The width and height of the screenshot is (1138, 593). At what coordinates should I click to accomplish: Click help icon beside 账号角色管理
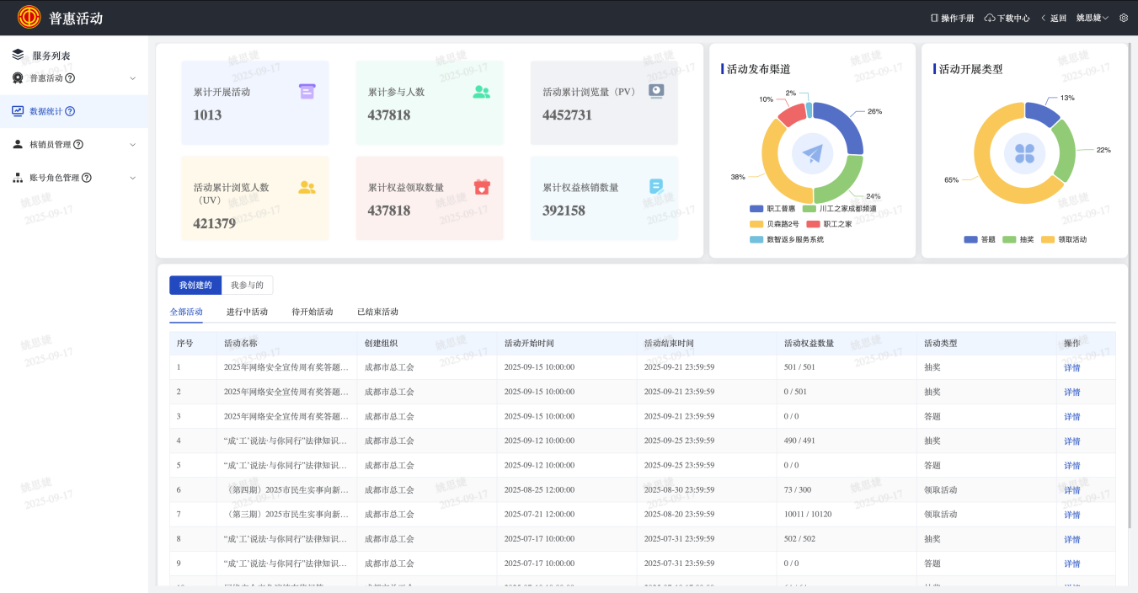coord(86,178)
